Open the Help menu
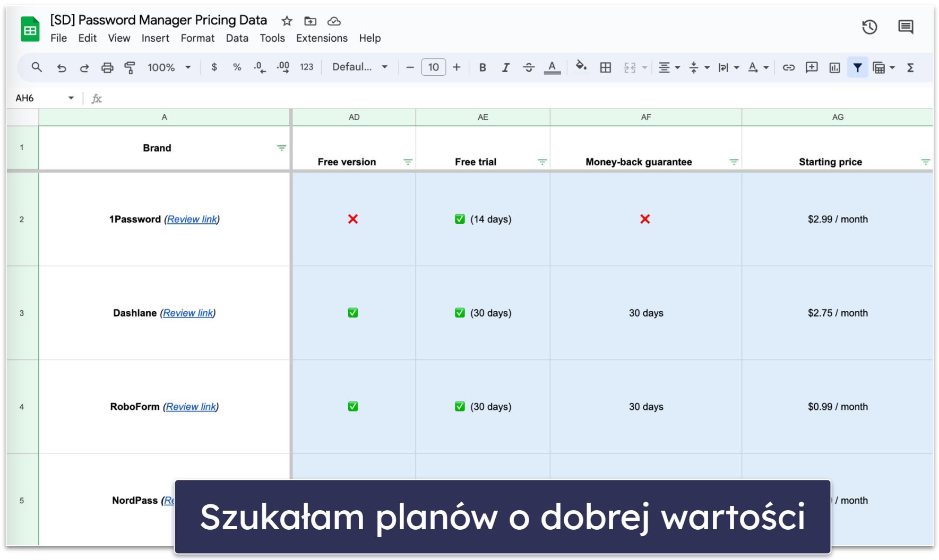 click(369, 38)
